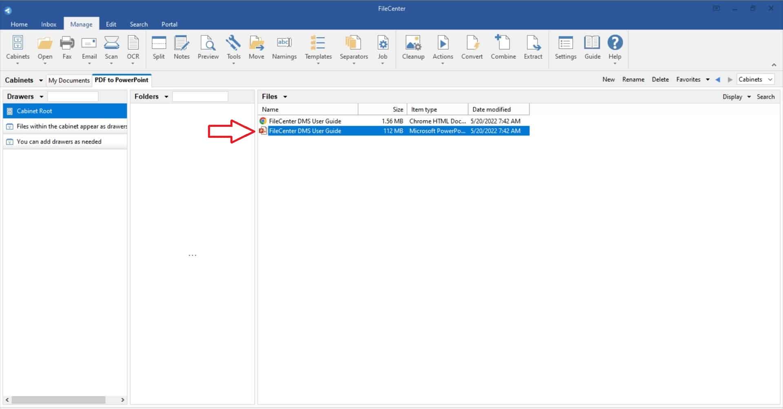Sort files by Name column header
Viewport: 783px width, 409px height.
pyautogui.click(x=308, y=109)
